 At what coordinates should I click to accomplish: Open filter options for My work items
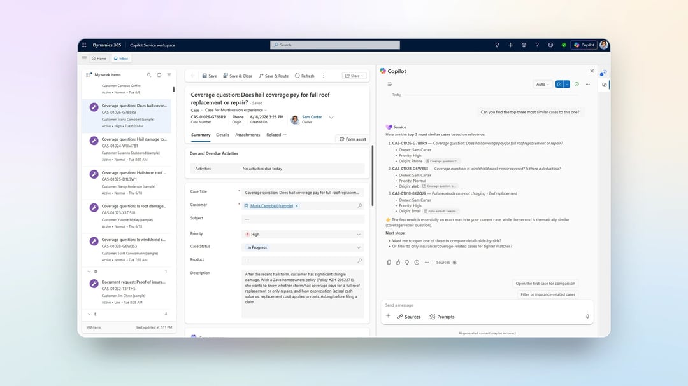pos(169,75)
